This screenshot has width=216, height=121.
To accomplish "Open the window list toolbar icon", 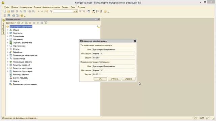I will coord(89,11).
